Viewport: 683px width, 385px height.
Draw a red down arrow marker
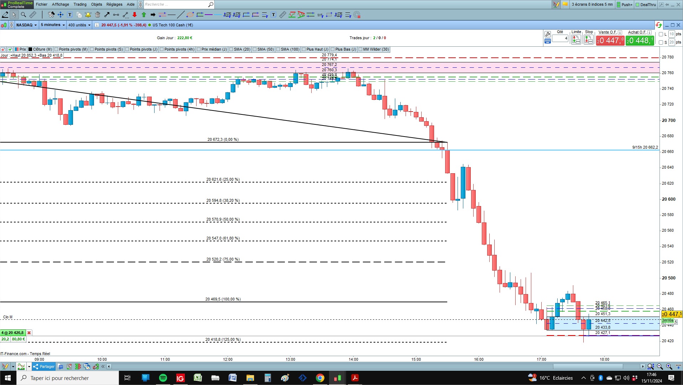click(x=135, y=15)
